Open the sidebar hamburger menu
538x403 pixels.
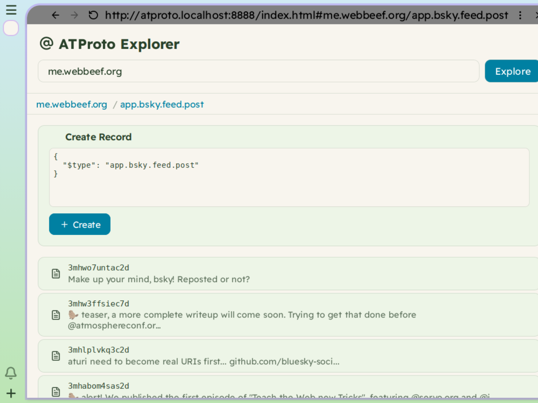point(11,10)
